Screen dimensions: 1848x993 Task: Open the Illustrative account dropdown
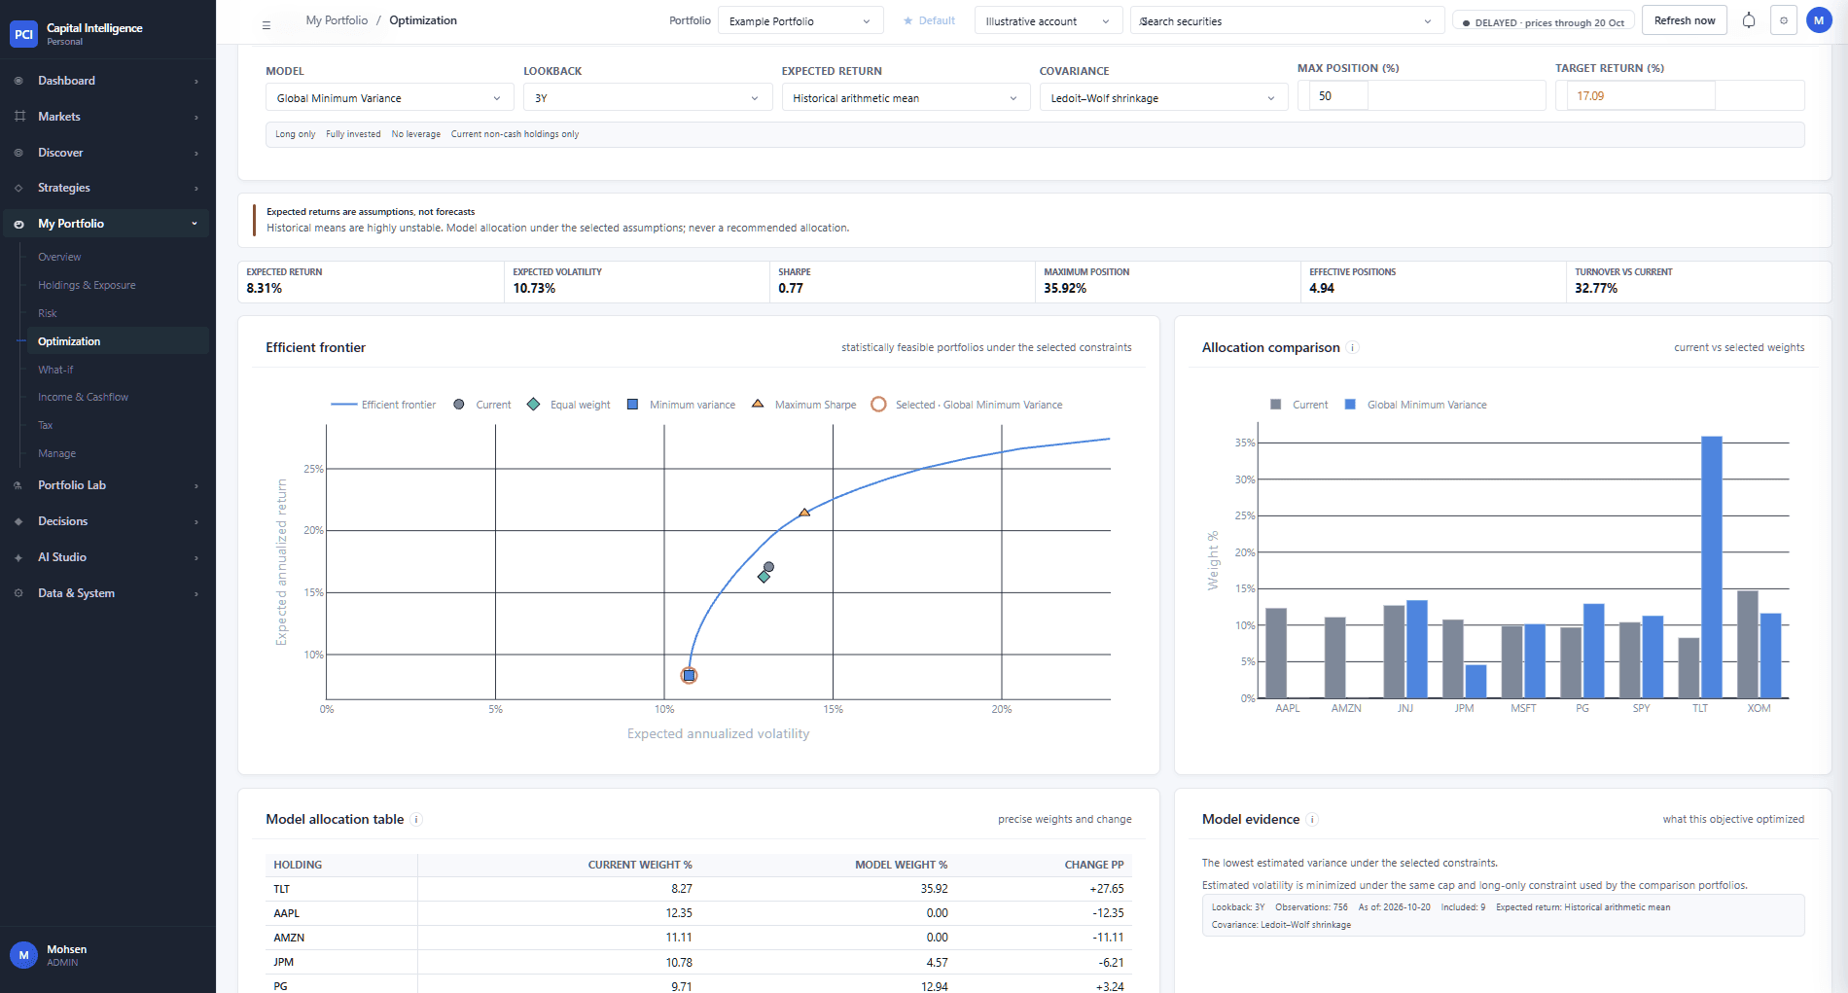1048,20
